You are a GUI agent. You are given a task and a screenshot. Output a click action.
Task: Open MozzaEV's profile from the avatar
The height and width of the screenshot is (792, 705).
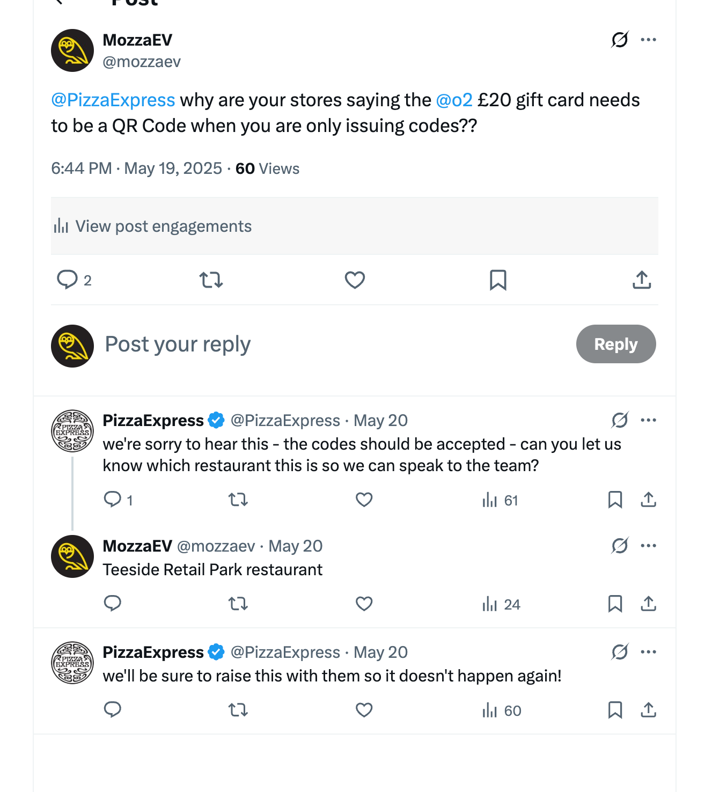click(72, 50)
